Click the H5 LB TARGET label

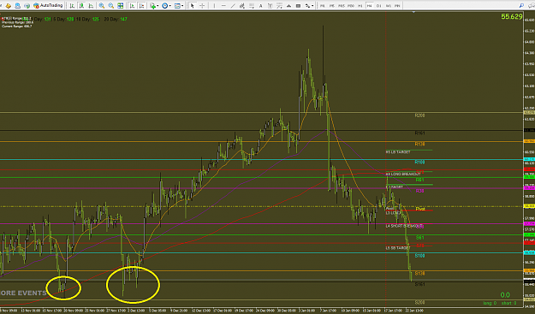398,152
